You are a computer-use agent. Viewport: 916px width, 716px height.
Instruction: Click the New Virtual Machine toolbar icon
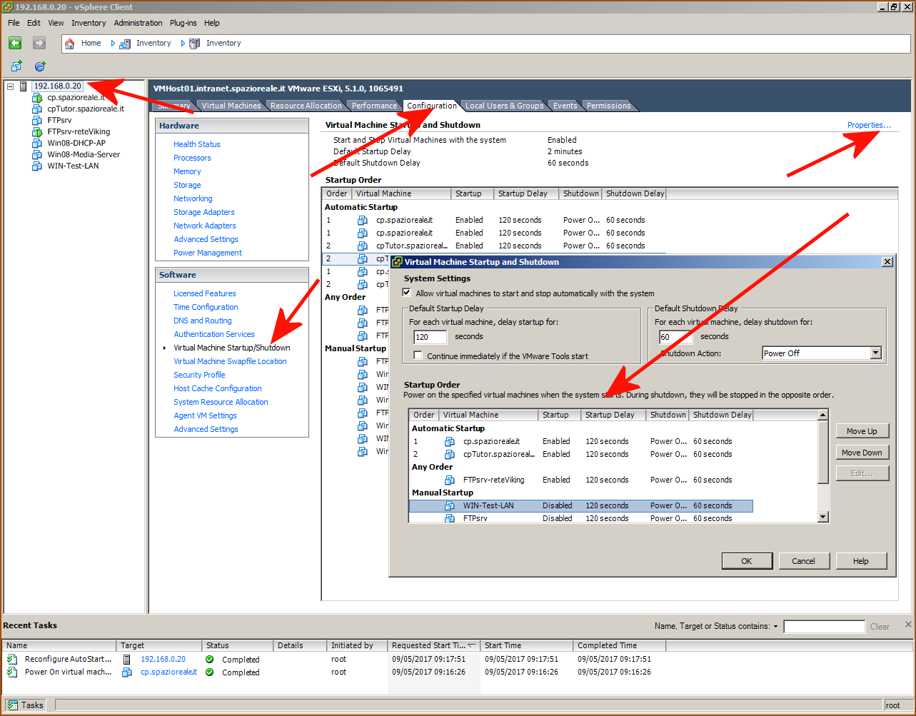16,66
